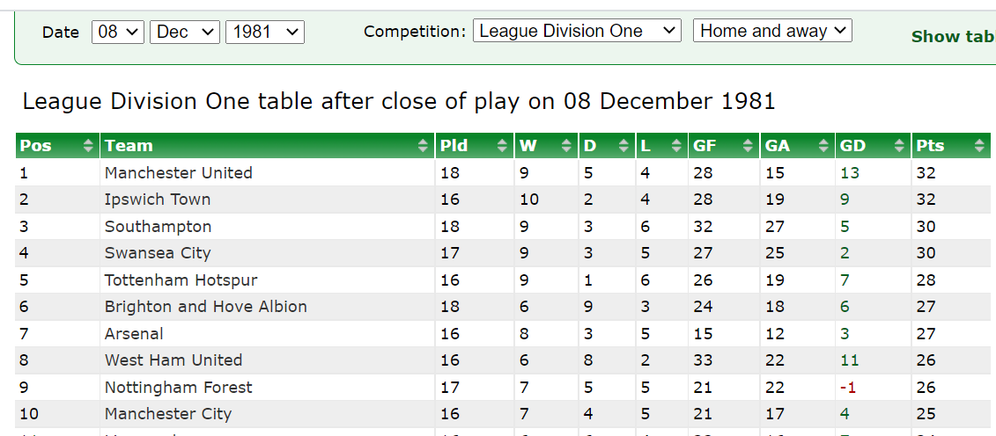Select the Ipswich Town team cell
996x436 pixels.
tap(268, 200)
